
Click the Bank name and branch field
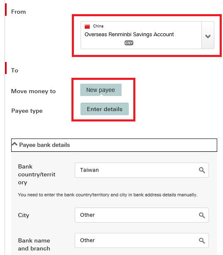point(142,240)
